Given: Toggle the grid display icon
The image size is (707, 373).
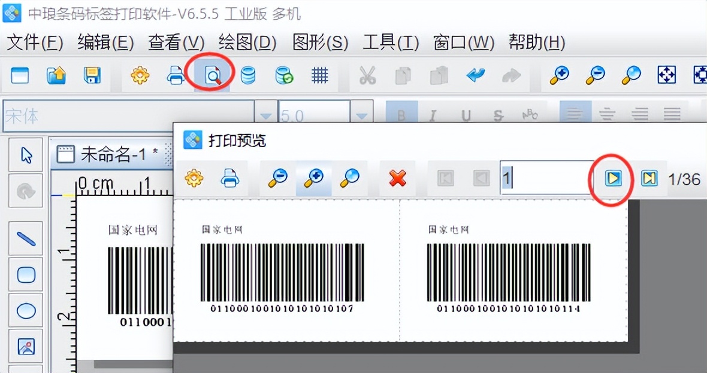Looking at the screenshot, I should coord(320,75).
